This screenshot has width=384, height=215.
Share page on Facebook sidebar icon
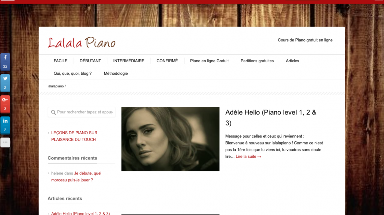coord(5,62)
